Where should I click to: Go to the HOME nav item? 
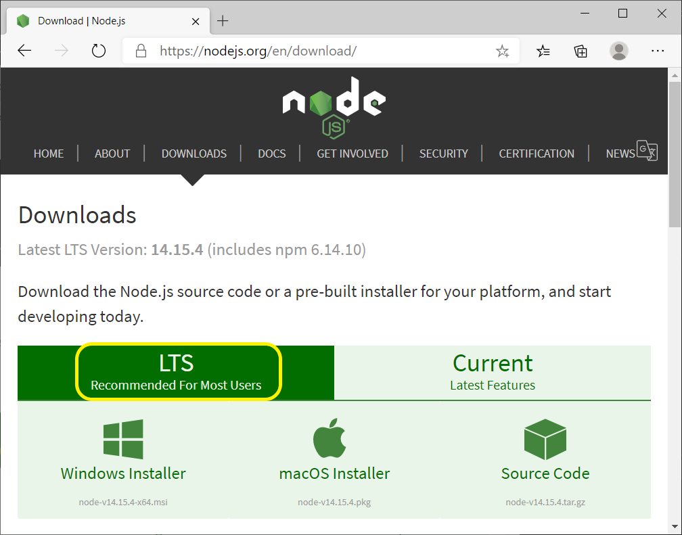(49, 154)
